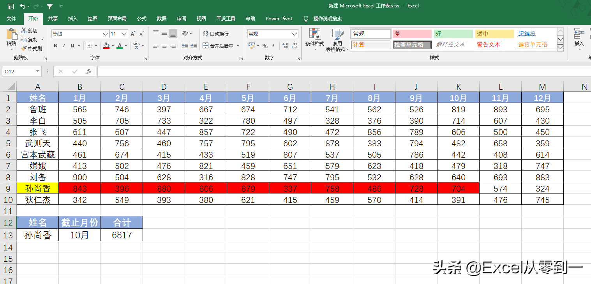Click the filter funnel icon in quick access toolbar
This screenshot has width=591, height=284.
coord(50,6)
